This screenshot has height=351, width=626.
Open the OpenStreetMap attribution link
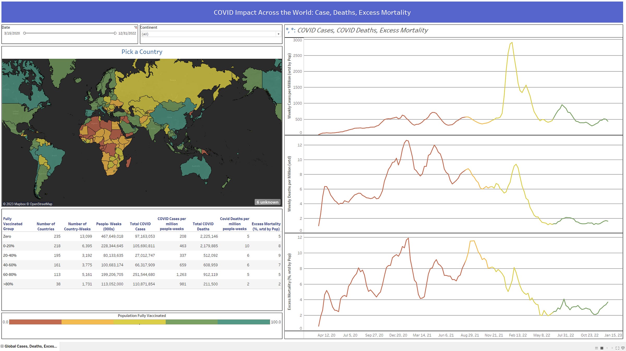[x=41, y=204]
